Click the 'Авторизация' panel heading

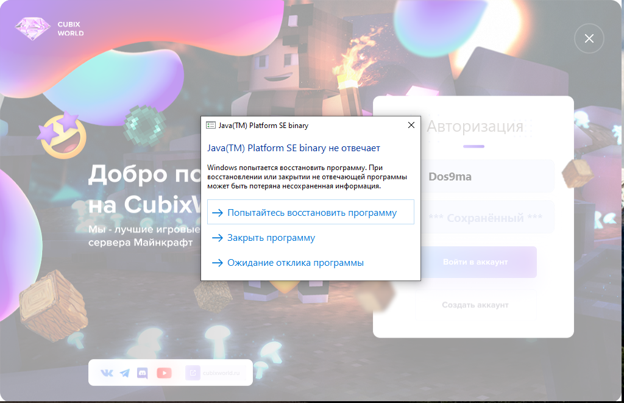pyautogui.click(x=475, y=127)
